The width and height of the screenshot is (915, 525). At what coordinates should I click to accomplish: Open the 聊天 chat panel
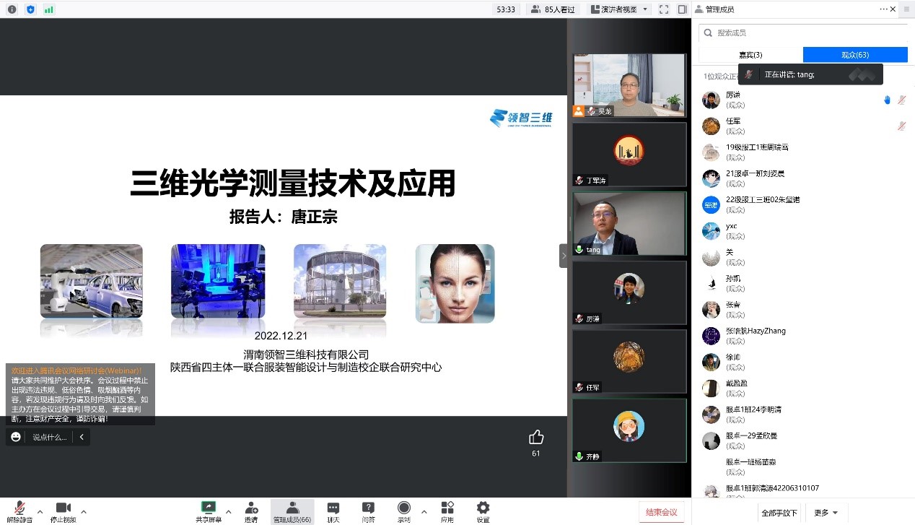pyautogui.click(x=333, y=511)
